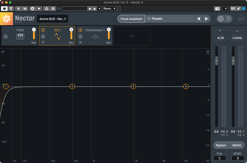This screenshot has width=247, height=163.
Task: Select EQ node 3
Action: point(133,87)
